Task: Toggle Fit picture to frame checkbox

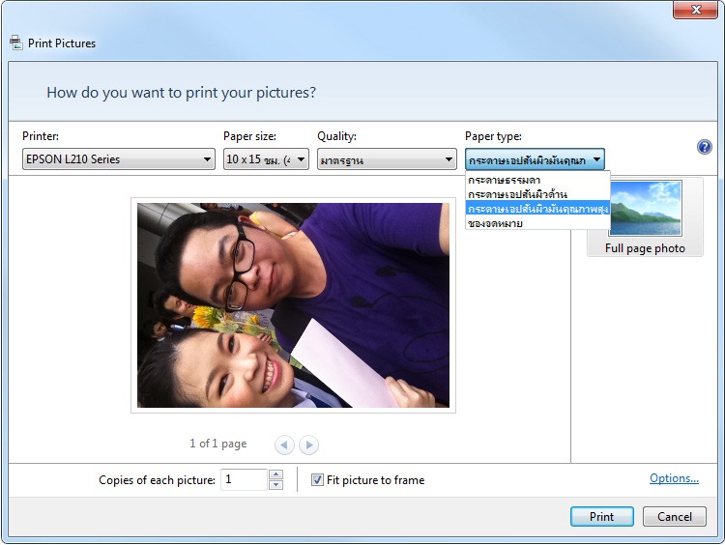Action: coord(317,480)
